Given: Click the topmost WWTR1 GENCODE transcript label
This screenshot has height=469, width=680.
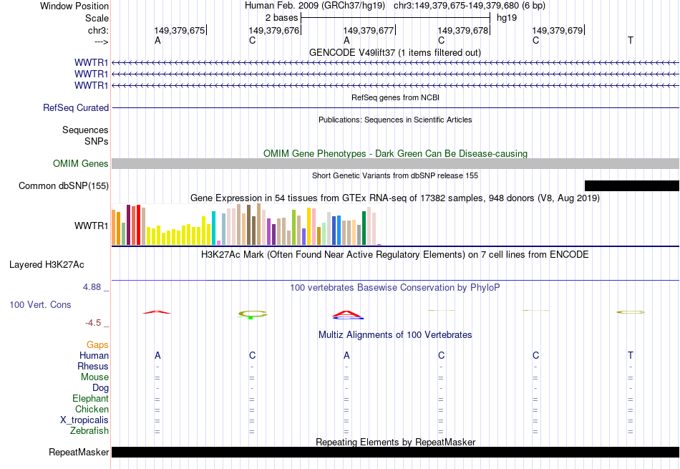Looking at the screenshot, I should [x=91, y=62].
